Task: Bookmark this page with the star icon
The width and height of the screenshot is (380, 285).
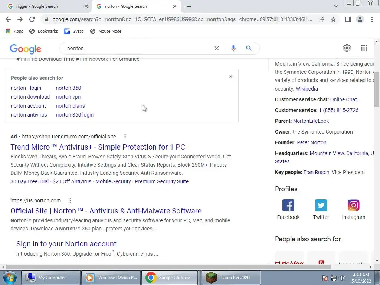Action: tap(333, 19)
